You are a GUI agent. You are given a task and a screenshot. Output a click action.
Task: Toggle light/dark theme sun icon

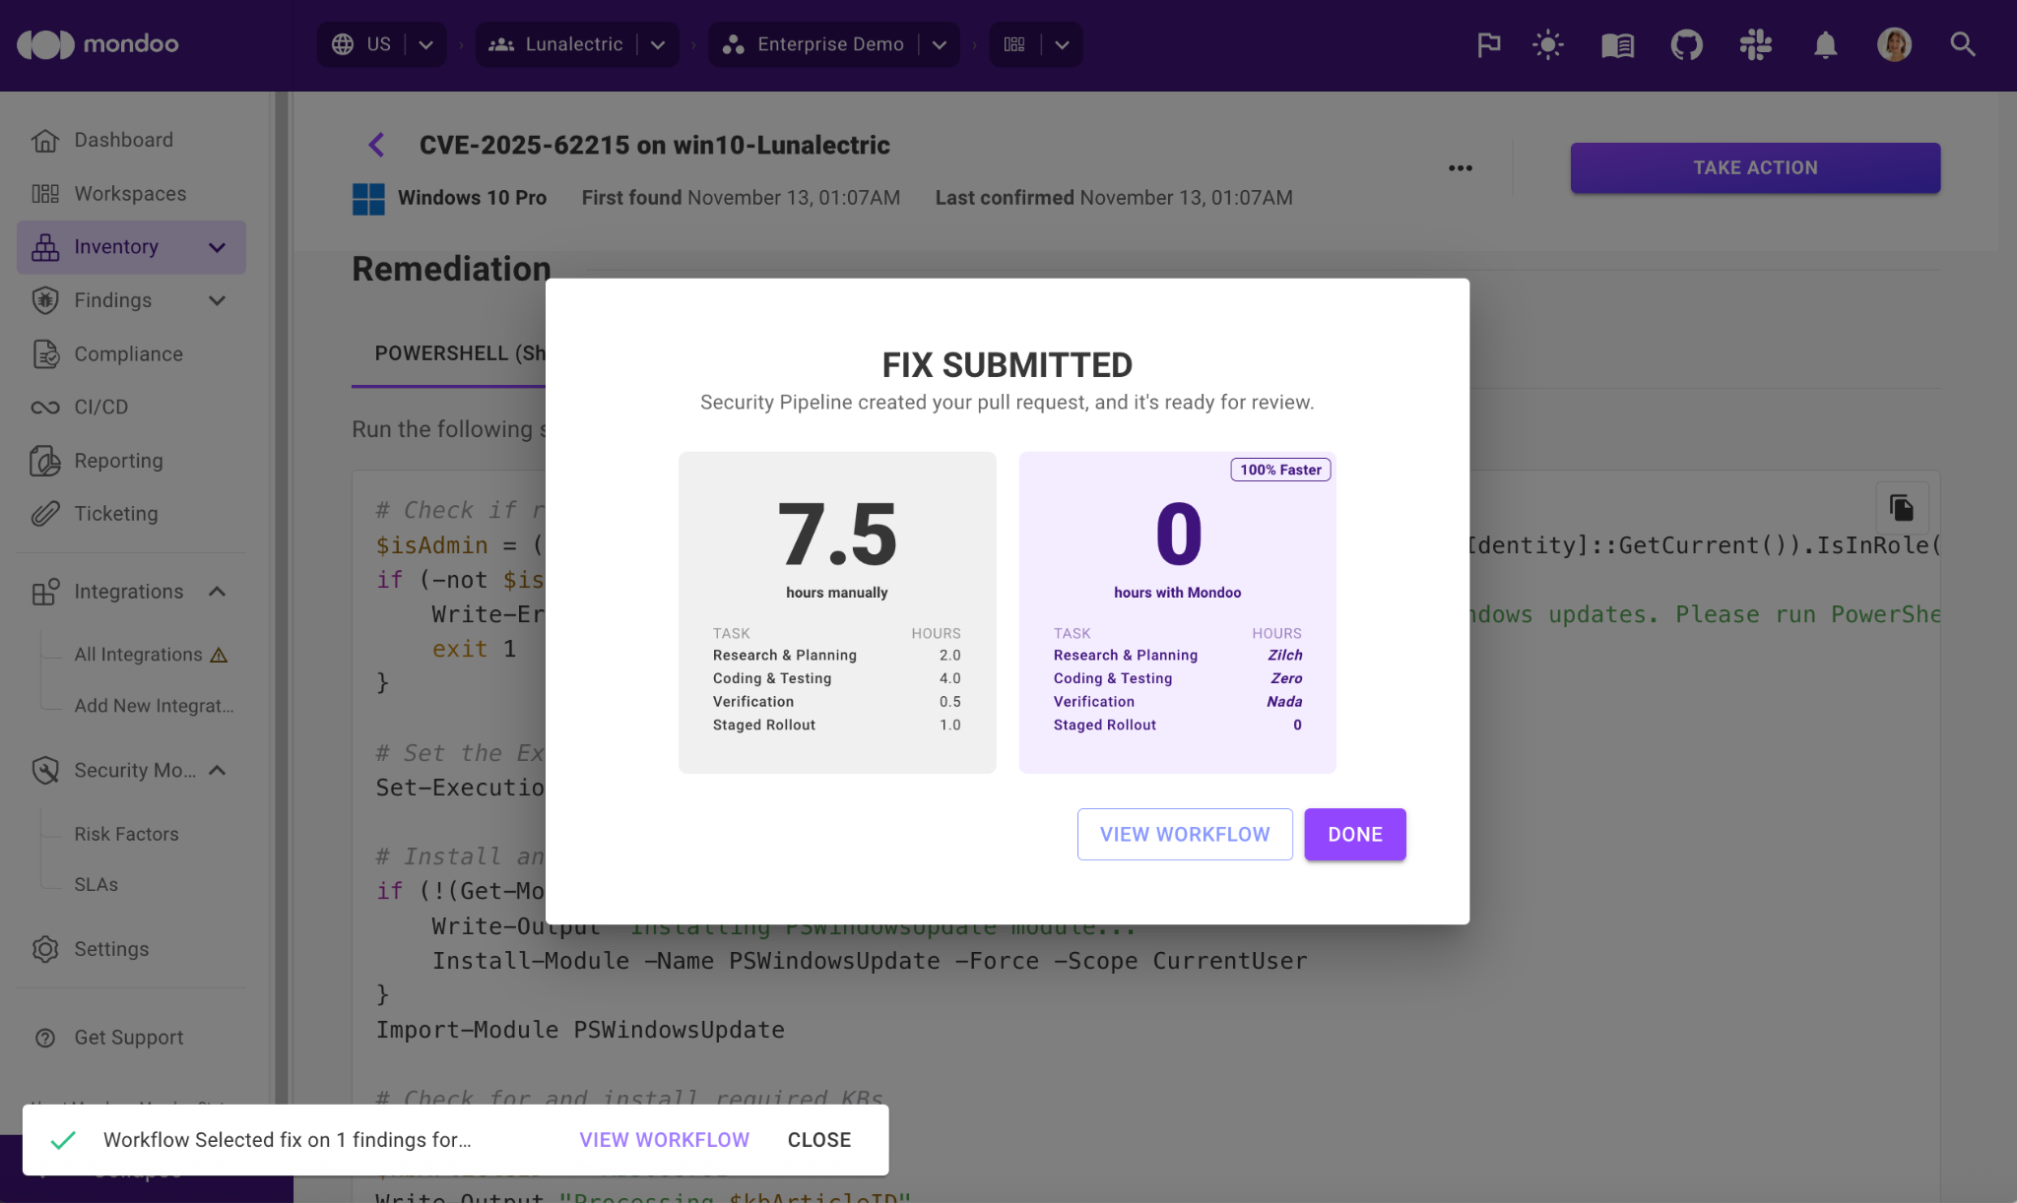coord(1547,44)
